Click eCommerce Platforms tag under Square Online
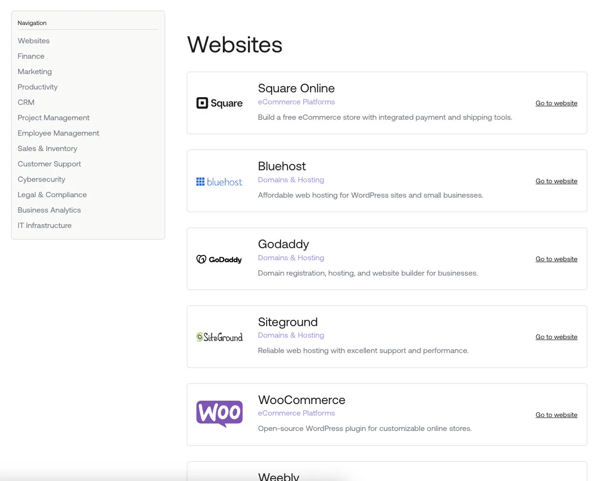The height and width of the screenshot is (481, 594). click(297, 102)
